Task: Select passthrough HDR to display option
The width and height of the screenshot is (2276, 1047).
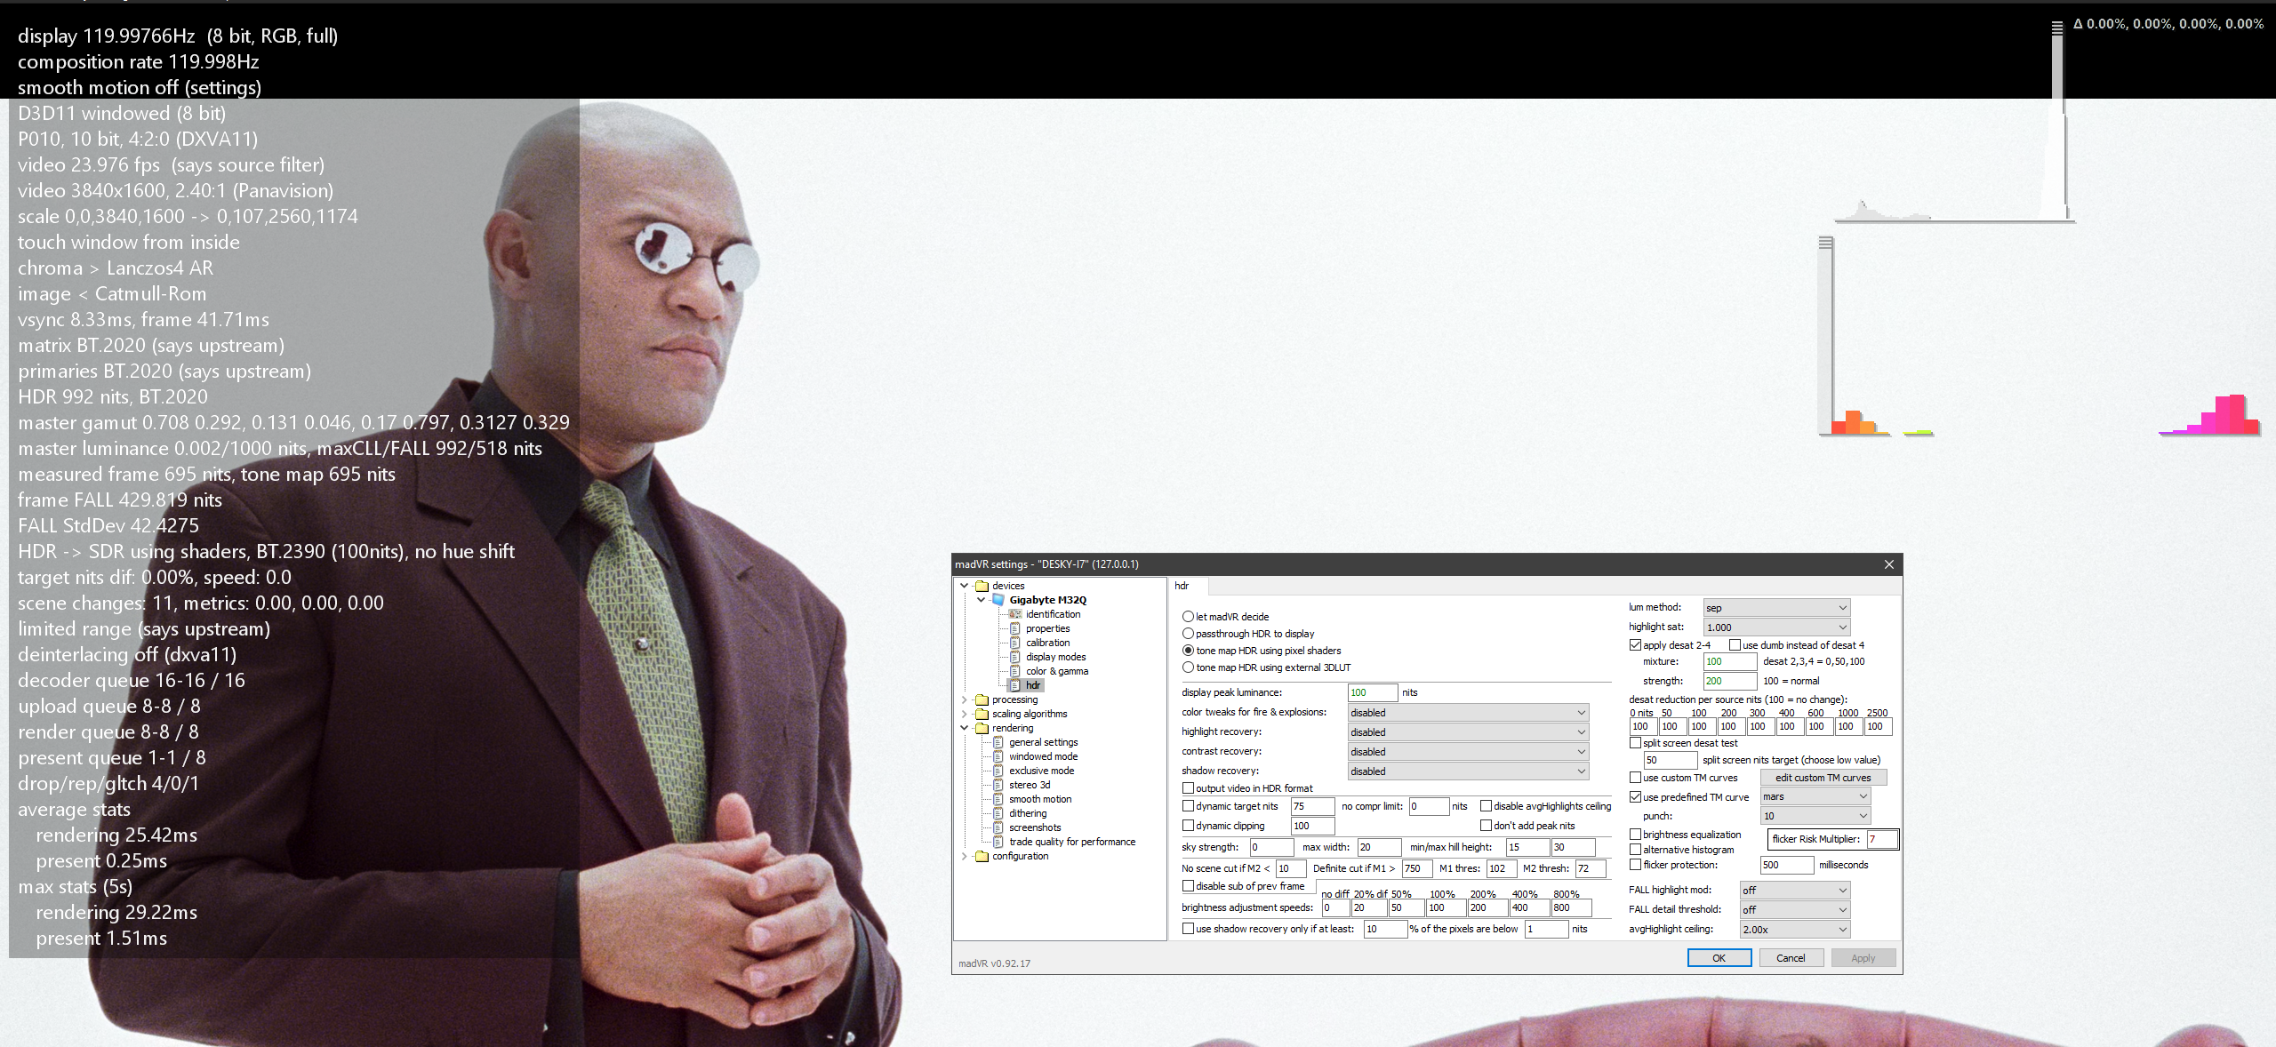Action: [x=1188, y=634]
